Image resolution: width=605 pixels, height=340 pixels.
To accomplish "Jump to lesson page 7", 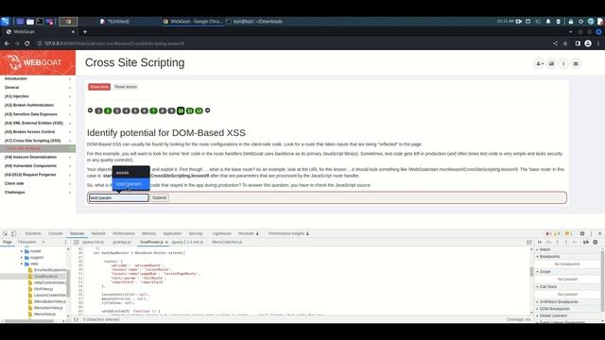I will click(153, 111).
